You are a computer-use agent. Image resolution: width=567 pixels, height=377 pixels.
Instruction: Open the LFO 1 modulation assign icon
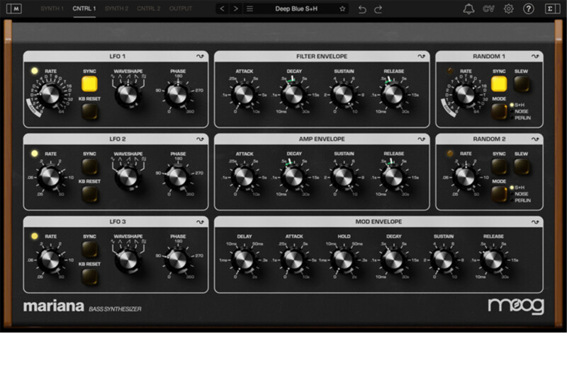(x=201, y=57)
